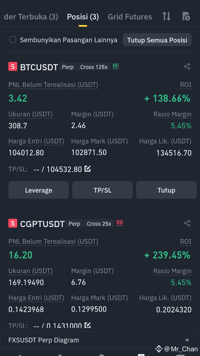Open the BTCUSDT pair name link

[39, 67]
